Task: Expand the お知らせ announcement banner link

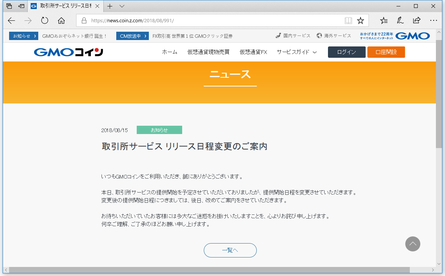Action: click(x=23, y=35)
